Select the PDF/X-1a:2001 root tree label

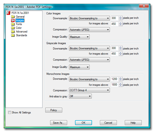point(20,13)
